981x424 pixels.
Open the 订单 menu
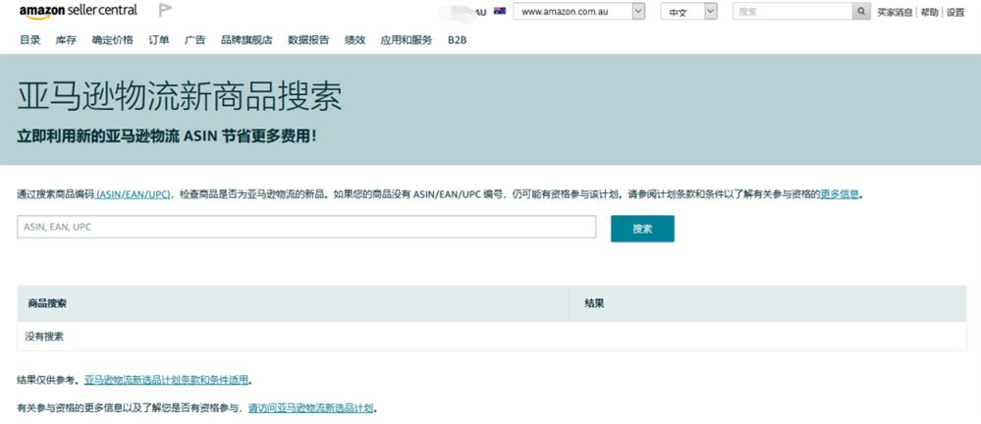(x=159, y=40)
